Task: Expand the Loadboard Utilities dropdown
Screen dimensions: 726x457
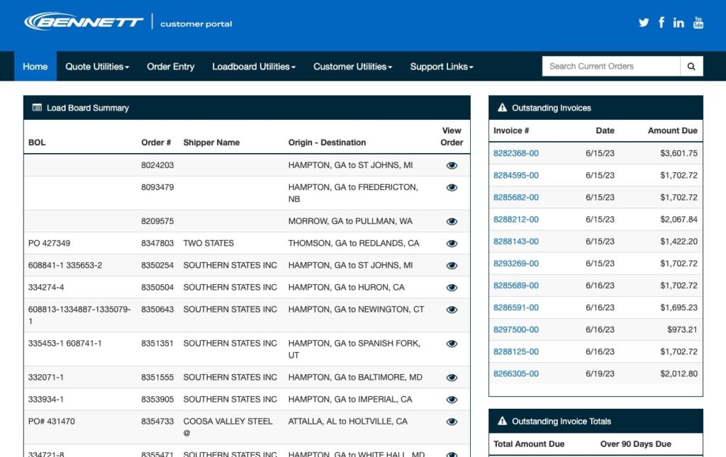Action: click(254, 66)
